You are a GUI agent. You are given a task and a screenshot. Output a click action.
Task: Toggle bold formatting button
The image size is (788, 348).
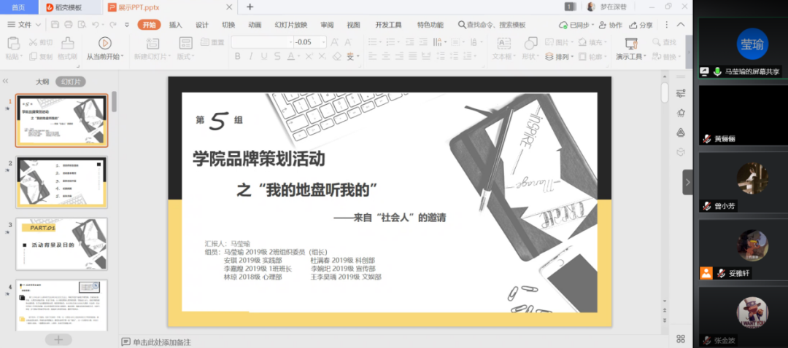point(237,56)
